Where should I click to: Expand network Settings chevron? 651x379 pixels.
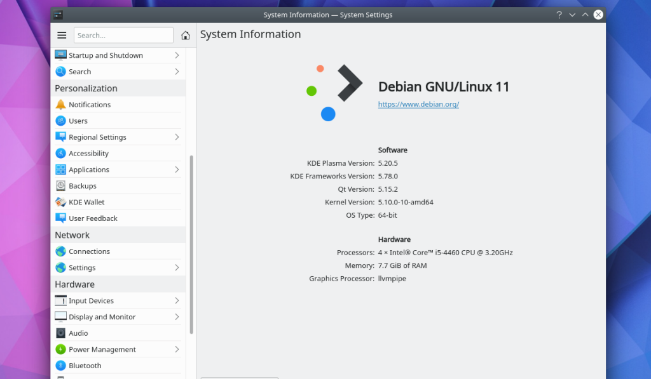177,267
